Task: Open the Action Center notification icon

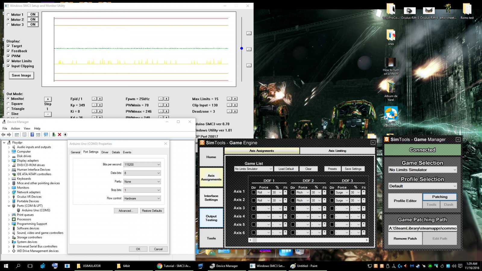Action: (x=460, y=266)
